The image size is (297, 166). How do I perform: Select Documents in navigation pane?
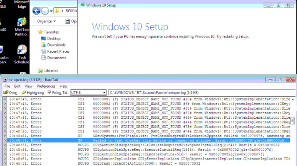56,58
